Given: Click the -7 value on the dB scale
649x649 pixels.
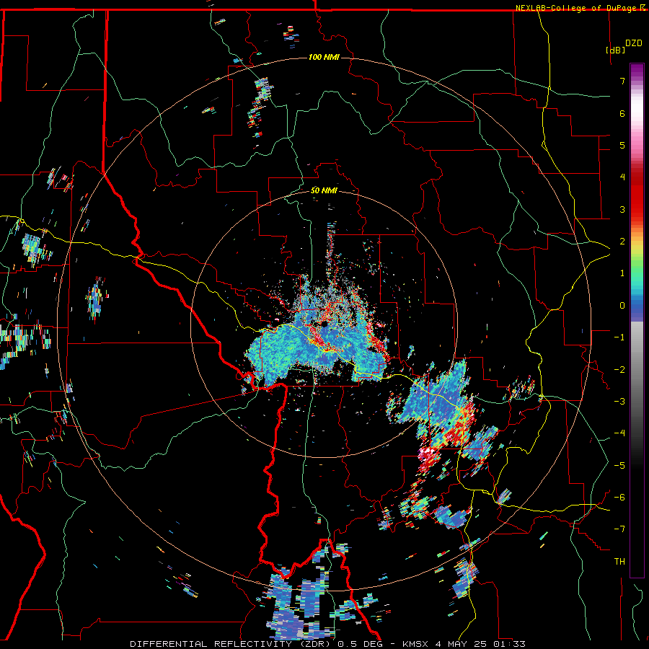Looking at the screenshot, I should pyautogui.click(x=619, y=529).
